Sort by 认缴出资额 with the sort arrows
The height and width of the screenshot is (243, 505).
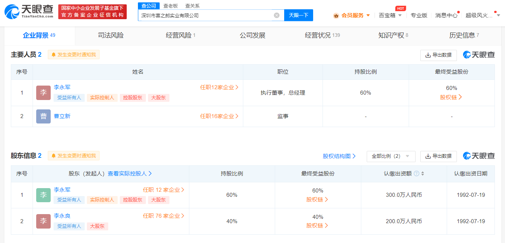click(422, 174)
